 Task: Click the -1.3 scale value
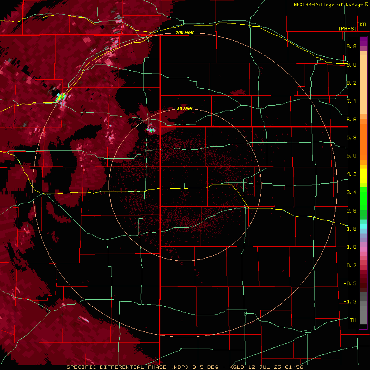point(350,302)
